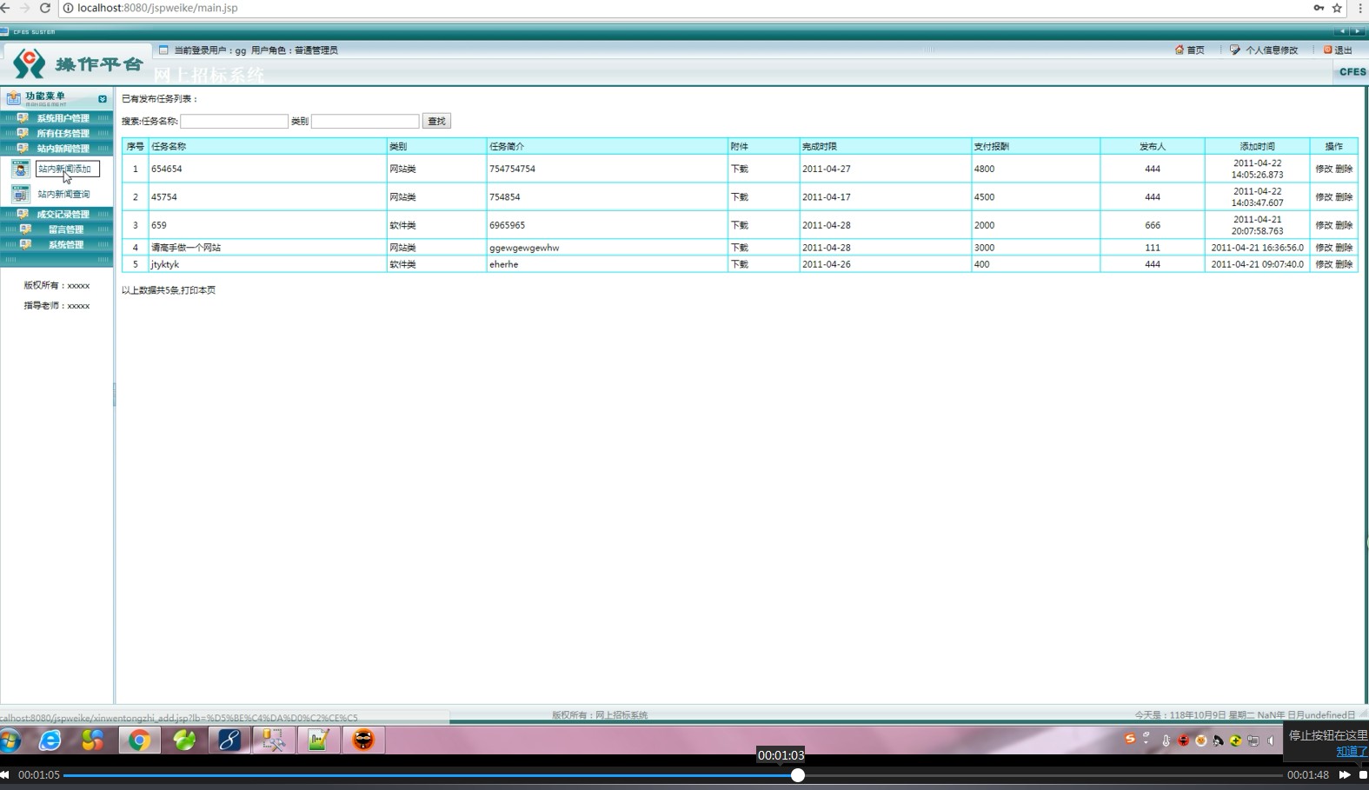Collapse 站内新闻管理 menu section
1369x790 pixels.
56,149
